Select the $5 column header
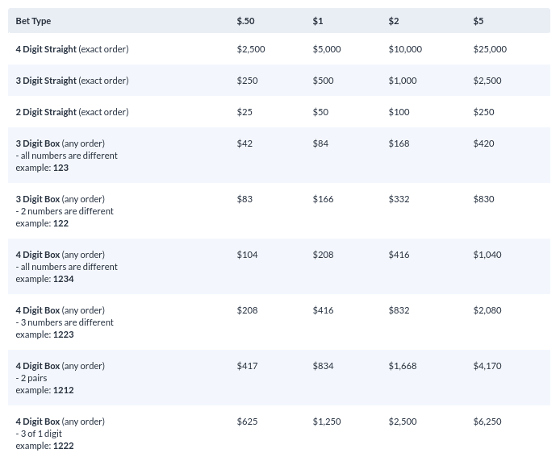The image size is (560, 461). (x=479, y=21)
